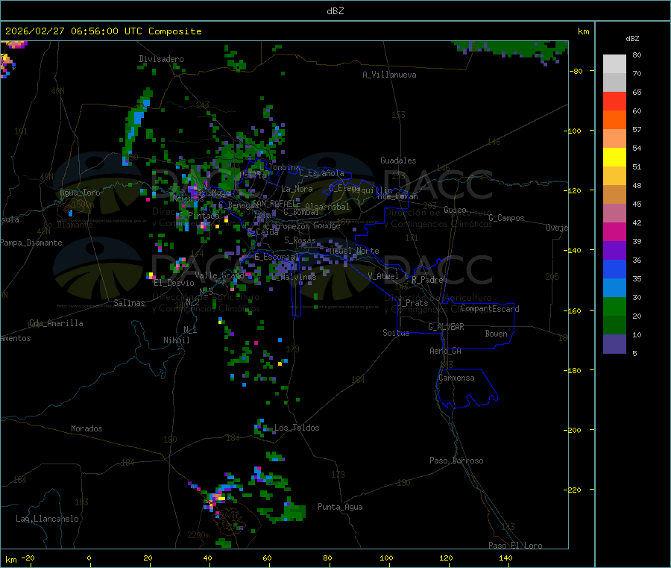This screenshot has height=568, width=671.
Task: Click the Guadales location label
Action: pos(398,160)
